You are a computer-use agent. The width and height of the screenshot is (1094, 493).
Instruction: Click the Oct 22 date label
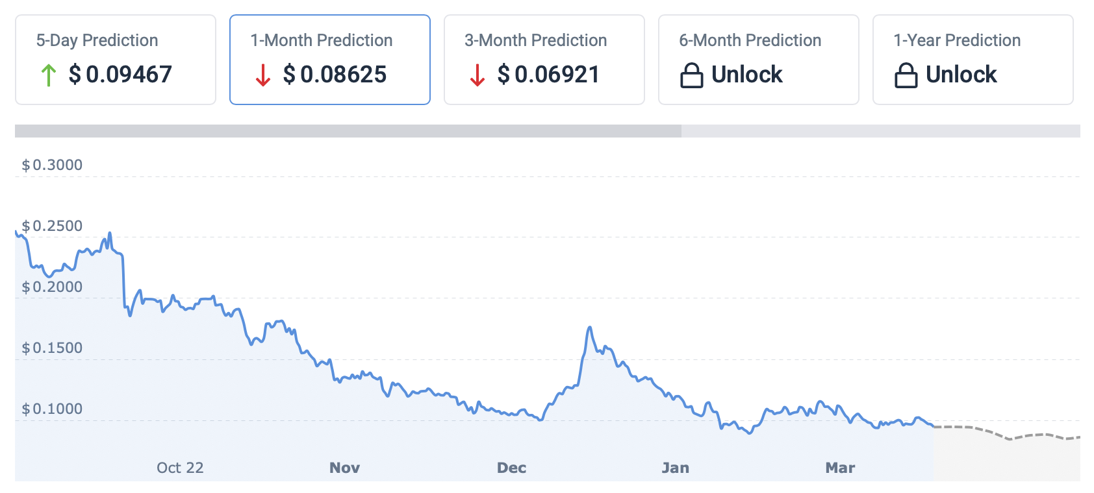pos(180,468)
